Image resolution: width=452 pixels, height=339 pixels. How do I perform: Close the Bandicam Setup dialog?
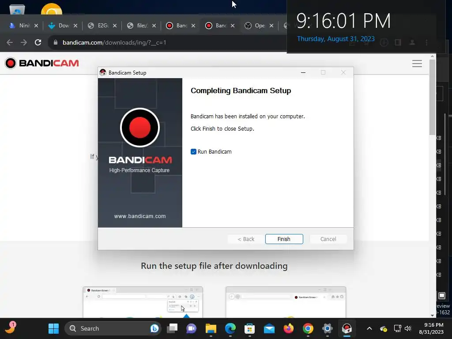[x=343, y=73]
